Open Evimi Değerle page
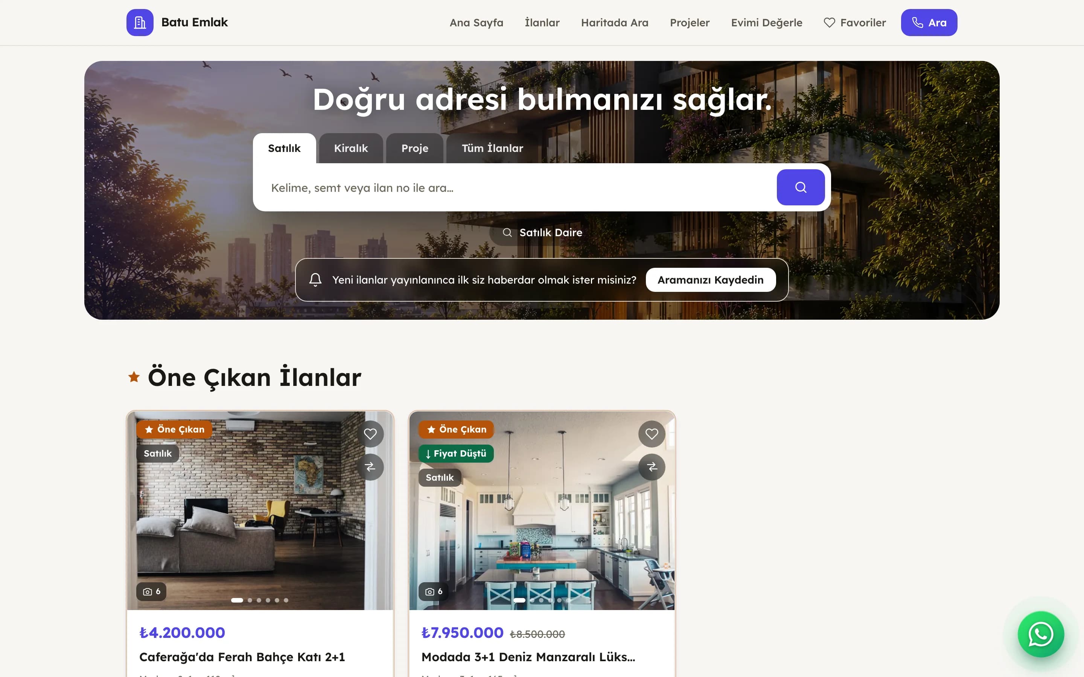The width and height of the screenshot is (1084, 677). click(766, 23)
